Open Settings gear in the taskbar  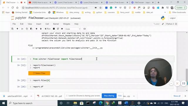[x=139, y=103]
